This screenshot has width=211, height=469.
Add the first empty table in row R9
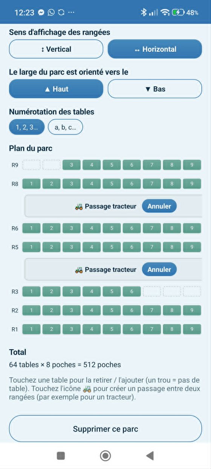click(32, 165)
